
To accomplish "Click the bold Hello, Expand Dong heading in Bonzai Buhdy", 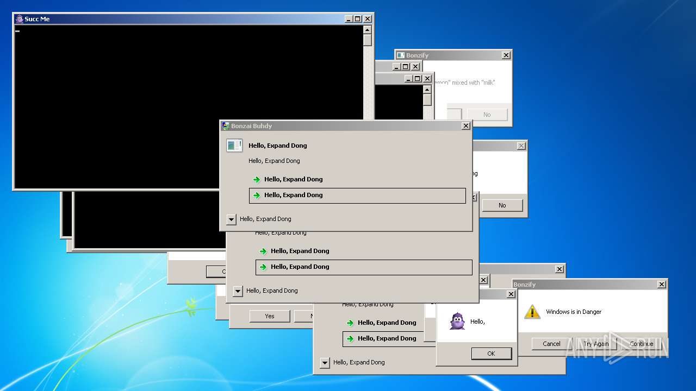I will [x=278, y=146].
